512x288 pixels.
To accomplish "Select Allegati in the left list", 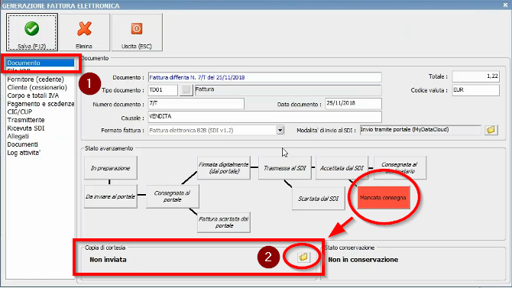I will (x=18, y=137).
